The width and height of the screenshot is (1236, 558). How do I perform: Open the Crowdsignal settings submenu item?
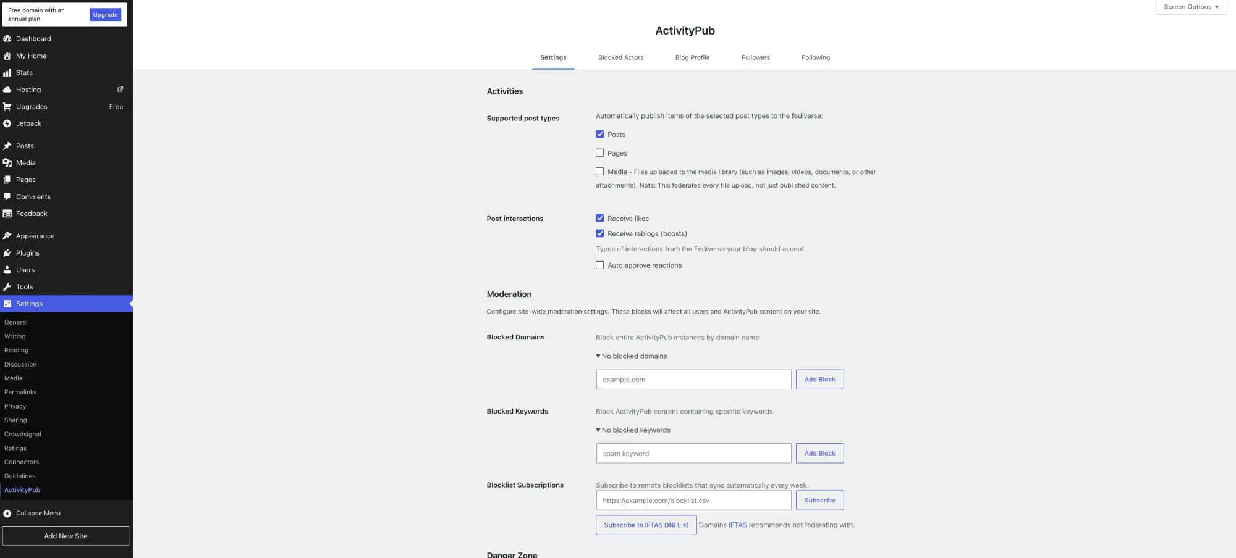click(x=23, y=434)
